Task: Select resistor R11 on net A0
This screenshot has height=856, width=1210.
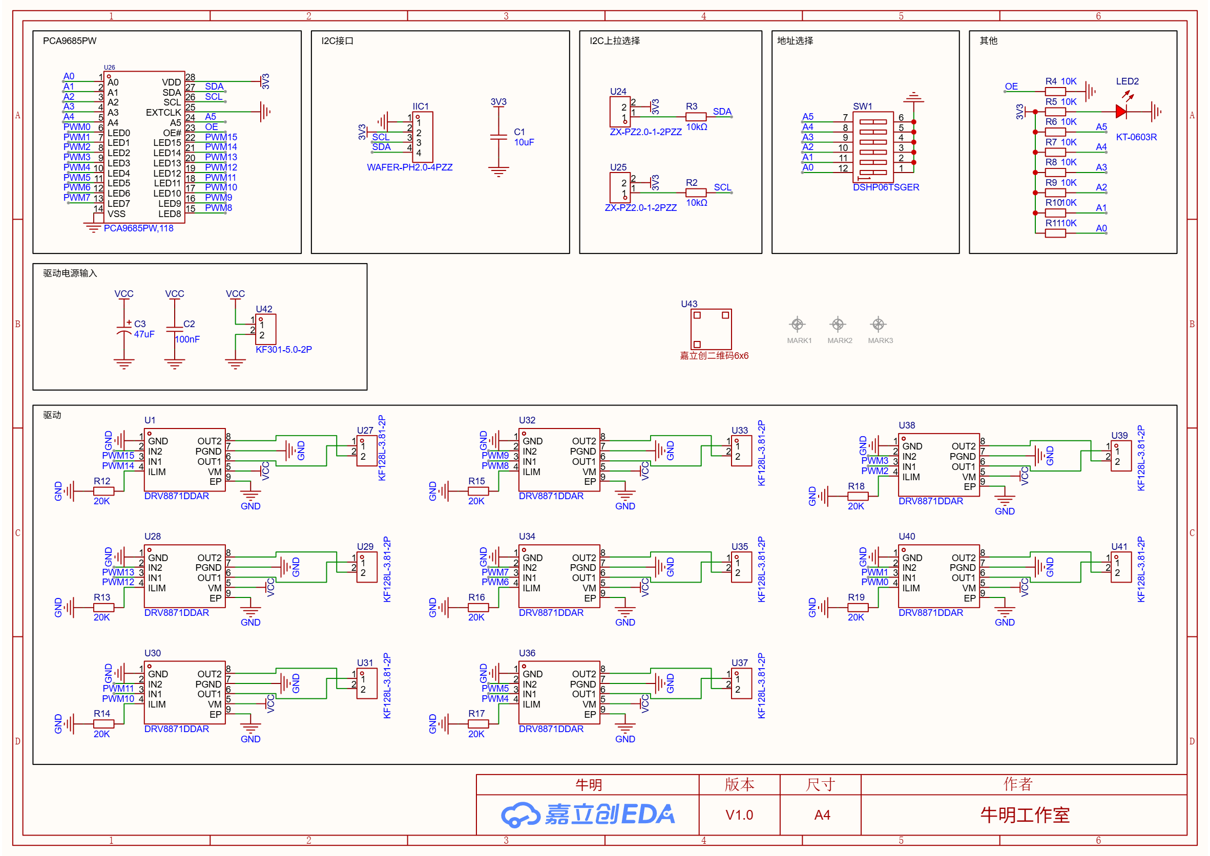Action: pyautogui.click(x=1055, y=233)
